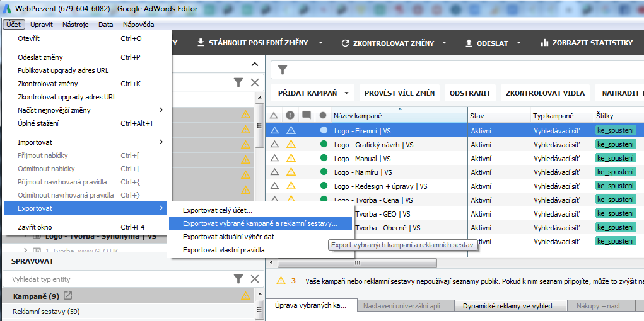644x321 pixels.
Task: Select Zkontrolovat upgrady adres URL
Action: 85,97
